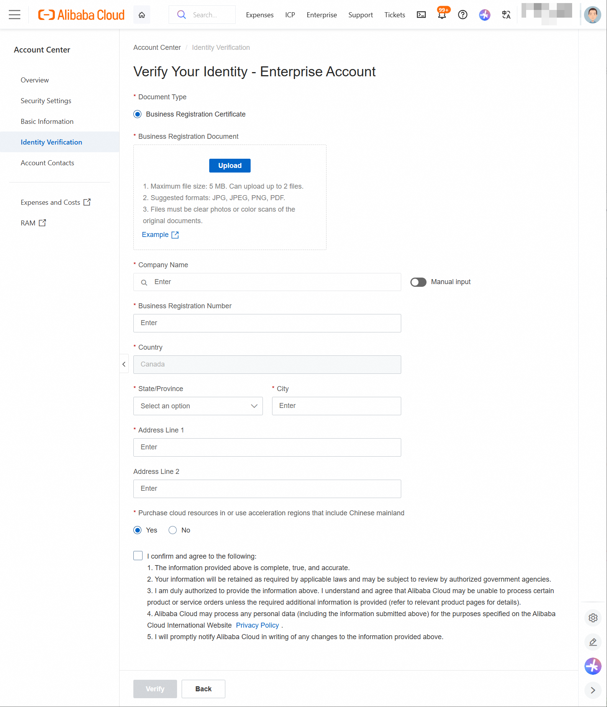Open Expenses in top navigation

click(260, 15)
